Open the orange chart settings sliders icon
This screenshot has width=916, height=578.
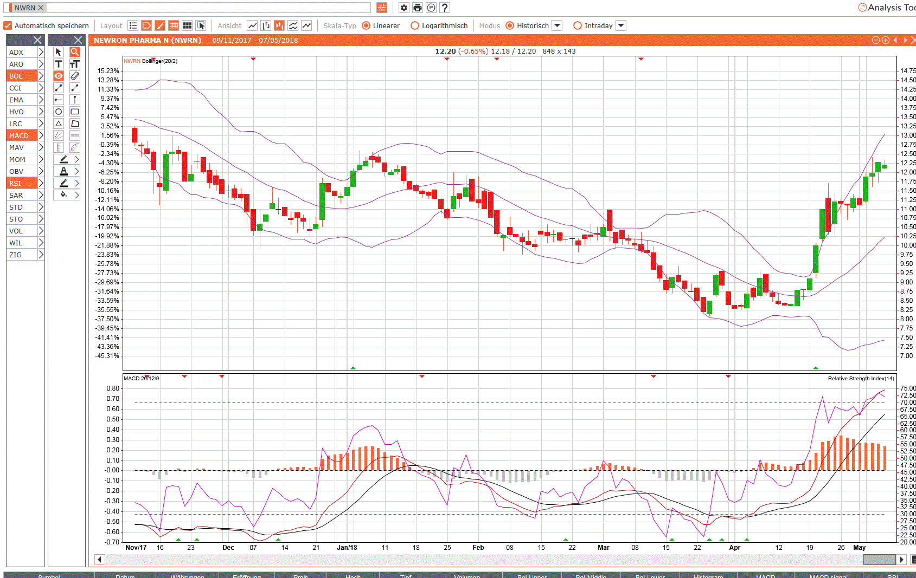click(x=382, y=8)
